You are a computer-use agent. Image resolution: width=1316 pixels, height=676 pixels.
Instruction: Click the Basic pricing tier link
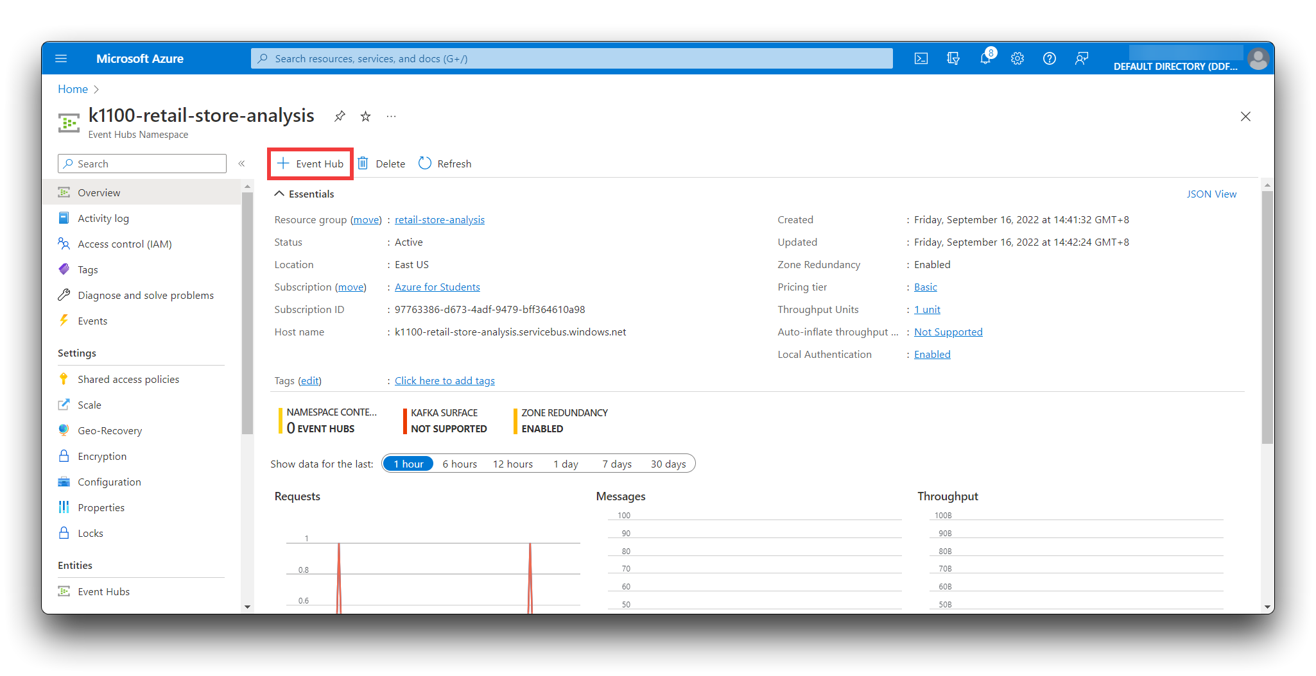click(925, 287)
